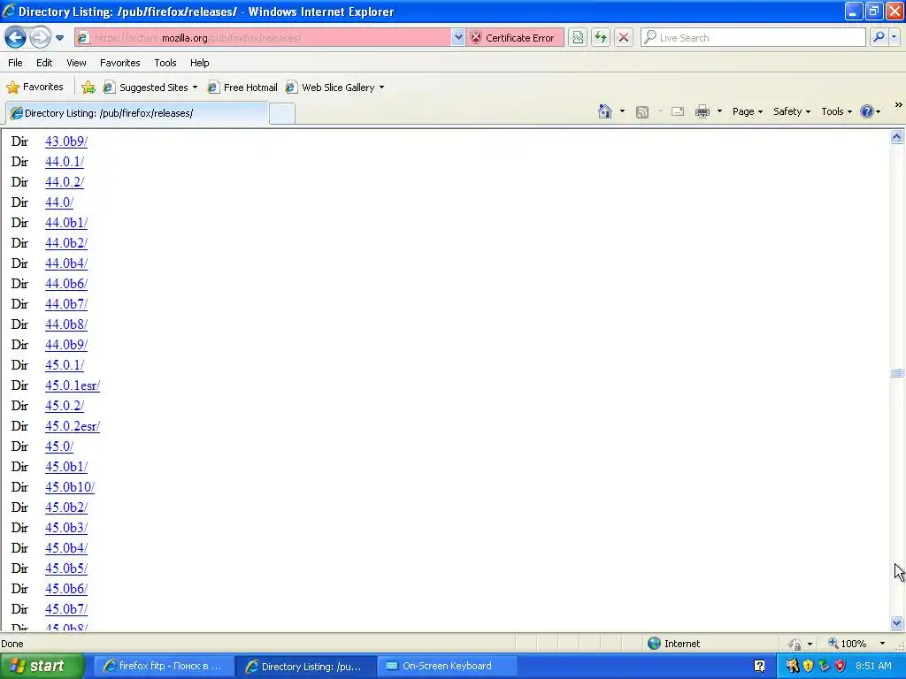906x679 pixels.
Task: Open the 45.0.1esr/ directory link
Action: [73, 385]
